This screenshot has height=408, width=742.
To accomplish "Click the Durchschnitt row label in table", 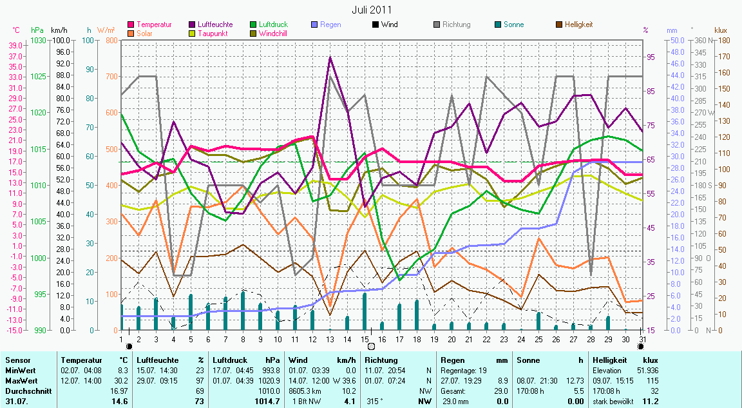I will point(25,391).
